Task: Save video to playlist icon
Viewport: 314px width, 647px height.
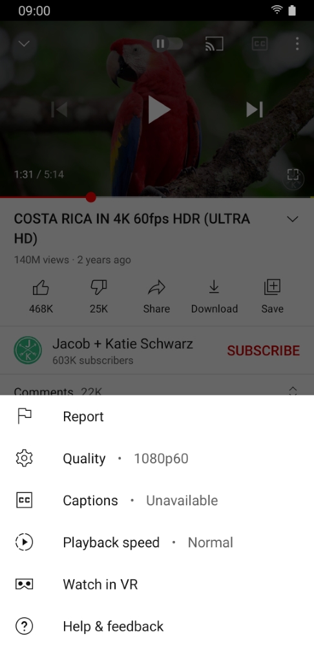Action: [x=272, y=287]
